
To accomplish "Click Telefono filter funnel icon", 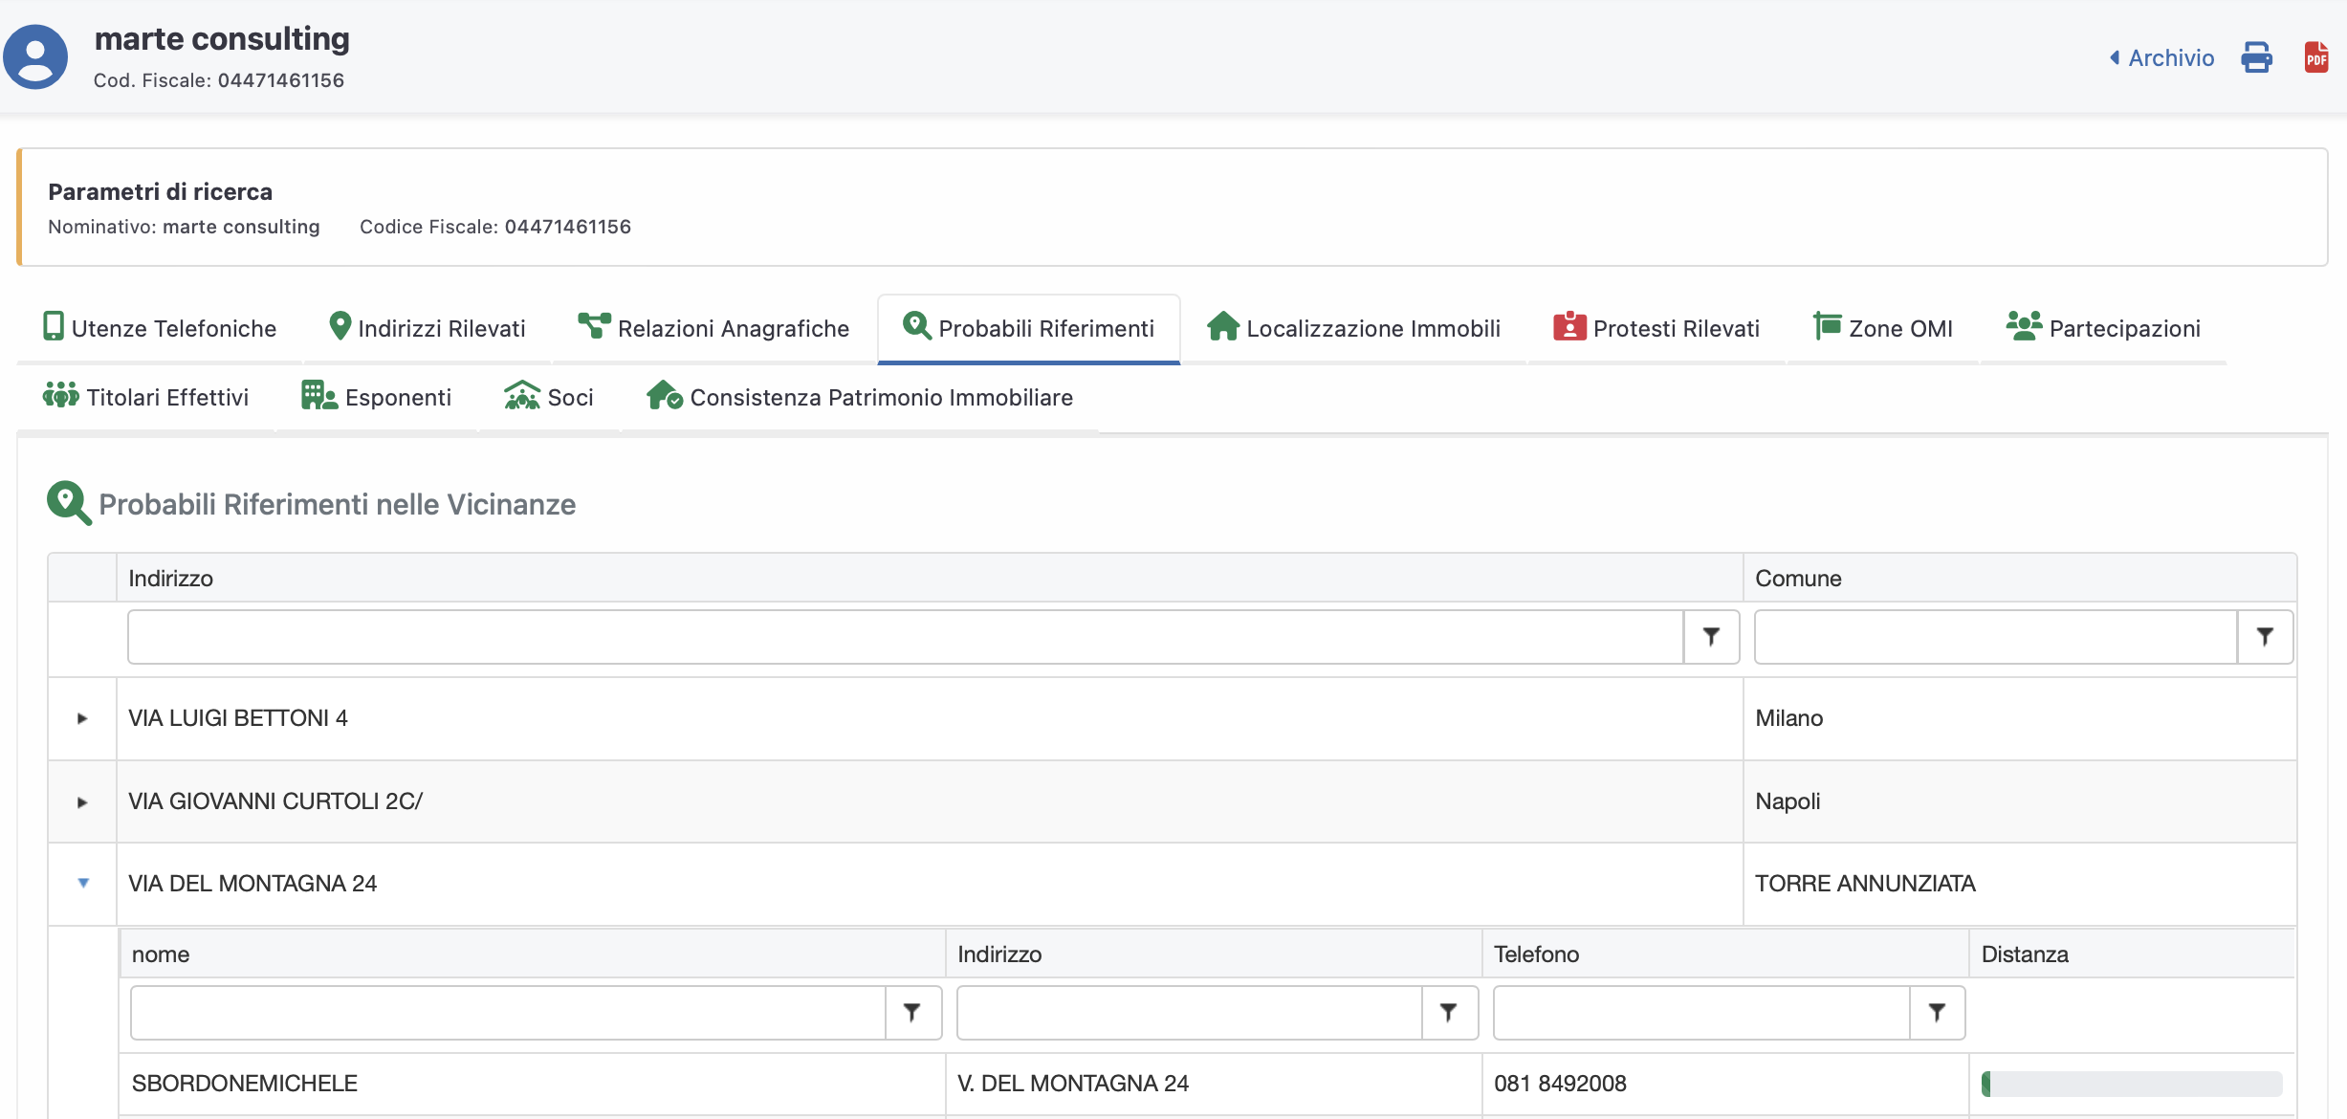I will coord(1936,1013).
